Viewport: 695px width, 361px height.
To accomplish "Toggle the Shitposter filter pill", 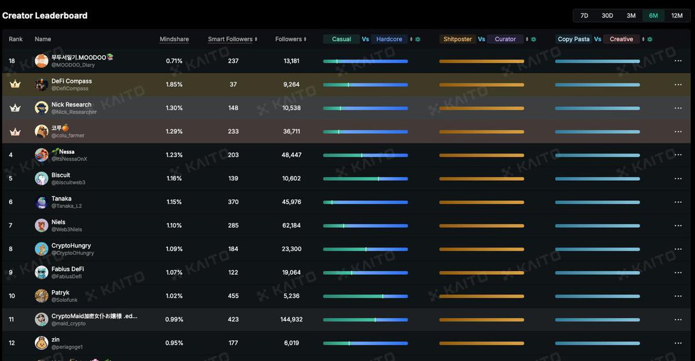I will coord(458,39).
